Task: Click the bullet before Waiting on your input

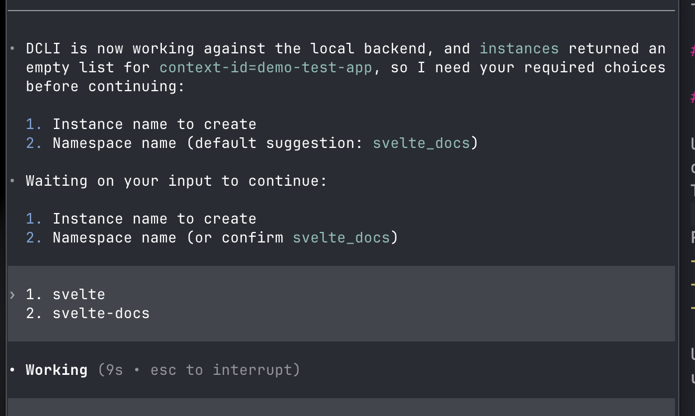Action: (x=12, y=181)
